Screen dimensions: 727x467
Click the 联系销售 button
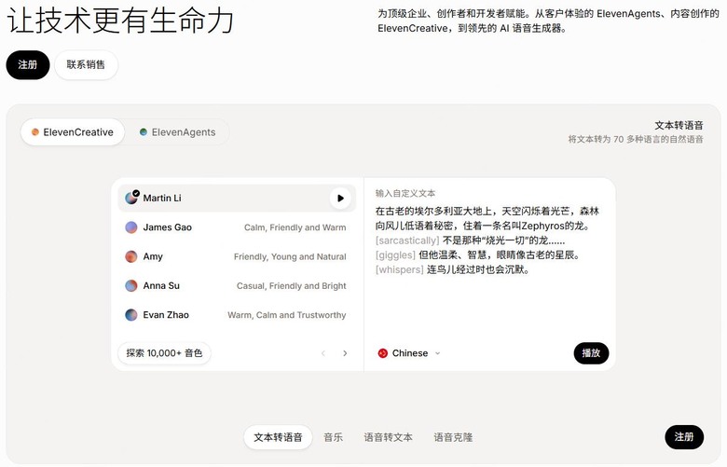(86, 65)
